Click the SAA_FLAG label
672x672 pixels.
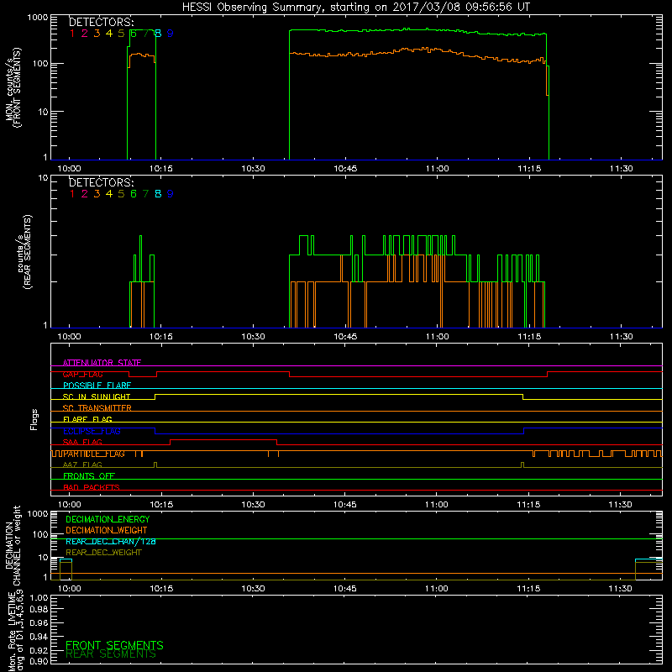(x=82, y=442)
